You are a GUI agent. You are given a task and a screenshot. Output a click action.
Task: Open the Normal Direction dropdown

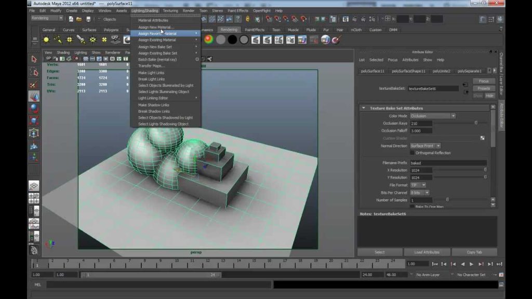pyautogui.click(x=425, y=146)
